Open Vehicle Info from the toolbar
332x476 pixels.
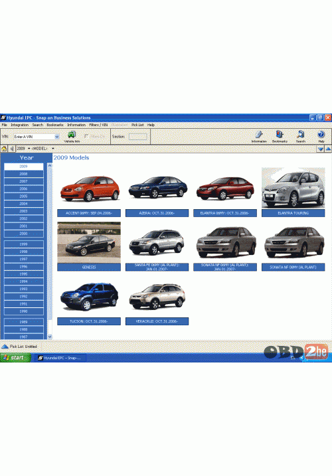(72, 137)
